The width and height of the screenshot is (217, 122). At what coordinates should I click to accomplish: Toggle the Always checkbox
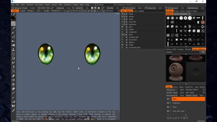96,5
